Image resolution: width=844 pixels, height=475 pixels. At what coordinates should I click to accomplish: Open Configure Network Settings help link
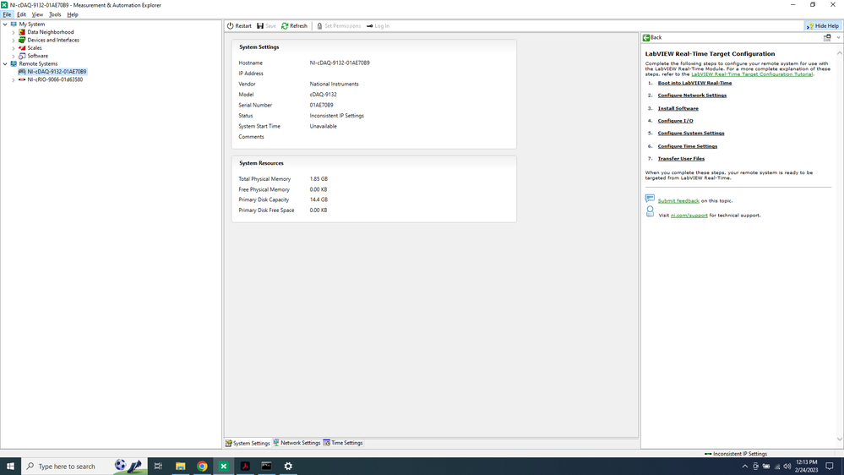coord(692,96)
